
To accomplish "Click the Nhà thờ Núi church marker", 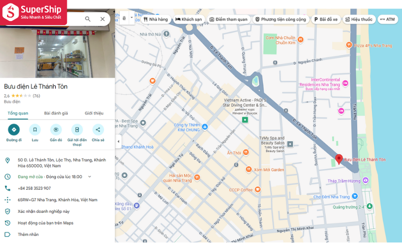I will pyautogui.click(x=166, y=34).
